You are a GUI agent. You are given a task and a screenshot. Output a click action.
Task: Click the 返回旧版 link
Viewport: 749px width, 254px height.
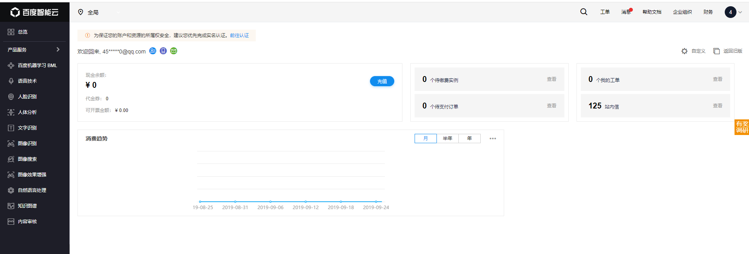pyautogui.click(x=733, y=51)
